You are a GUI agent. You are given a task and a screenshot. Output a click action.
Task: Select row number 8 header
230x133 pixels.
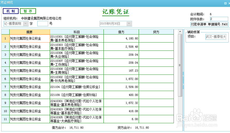click(5, 95)
